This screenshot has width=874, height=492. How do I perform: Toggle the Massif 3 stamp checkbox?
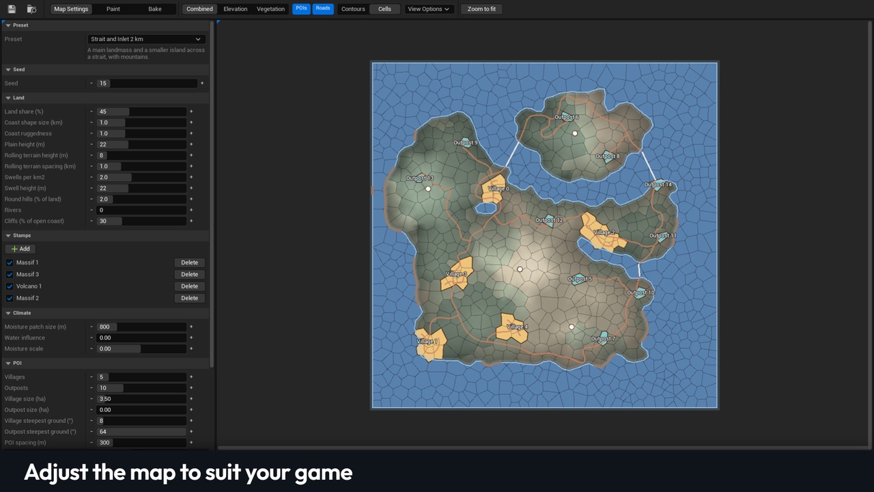tap(10, 275)
